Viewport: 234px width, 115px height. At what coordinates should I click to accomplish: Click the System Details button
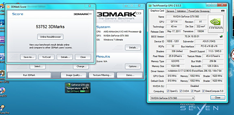(133, 47)
